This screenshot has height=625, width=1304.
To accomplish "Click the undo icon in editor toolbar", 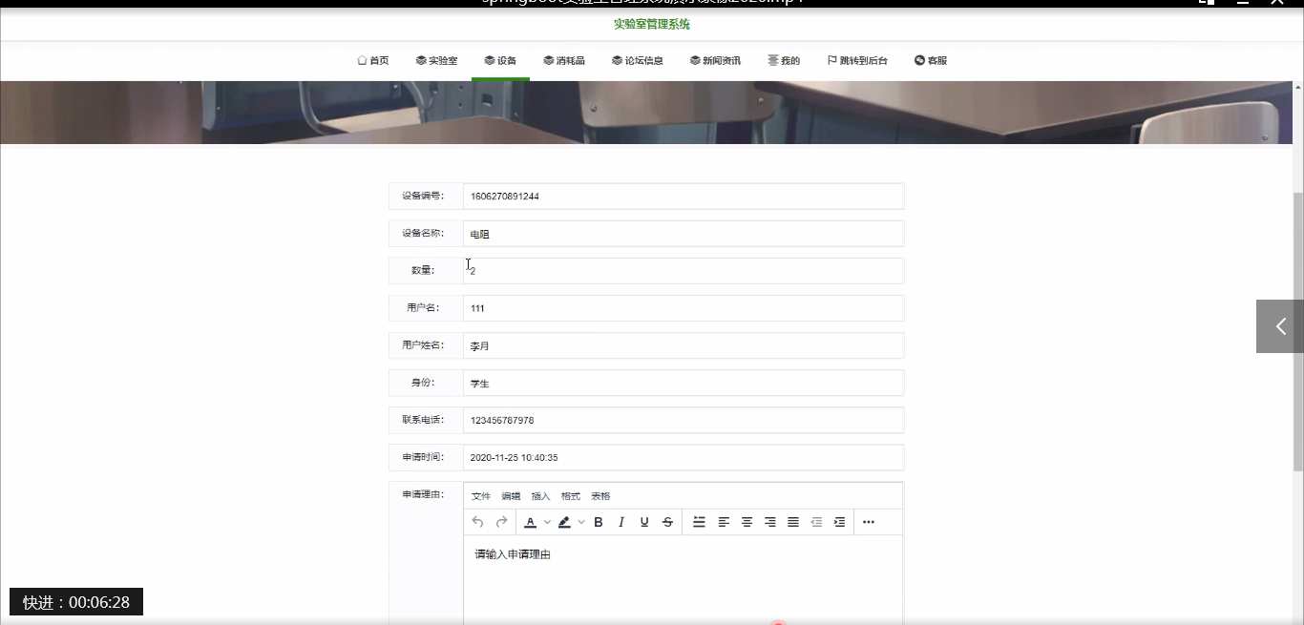I will tap(478, 522).
